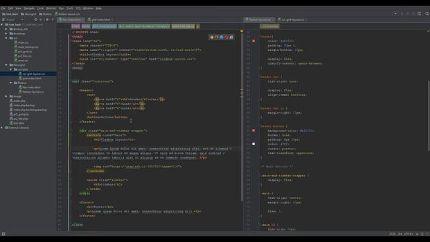Click red color swatch beside header color property
Image resolution: width=430 pixels, height=242 pixels.
coord(254,41)
